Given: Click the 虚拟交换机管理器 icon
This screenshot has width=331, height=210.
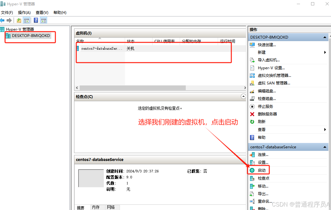Looking at the screenshot, I should [x=252, y=76].
